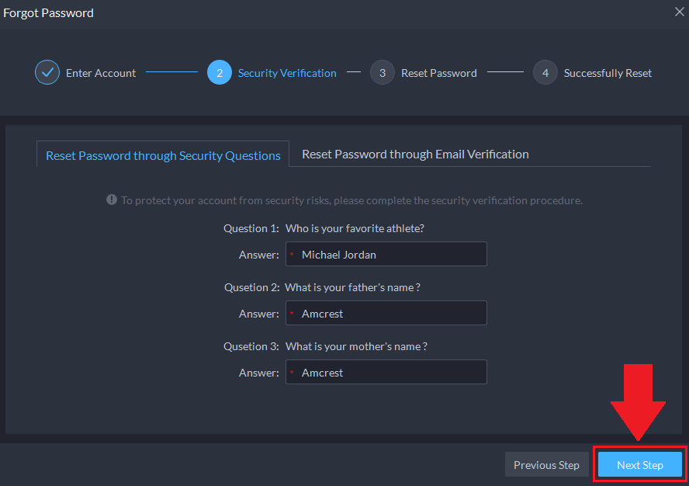The image size is (689, 486).
Task: Click the Successfully Reset step label
Action: point(608,73)
